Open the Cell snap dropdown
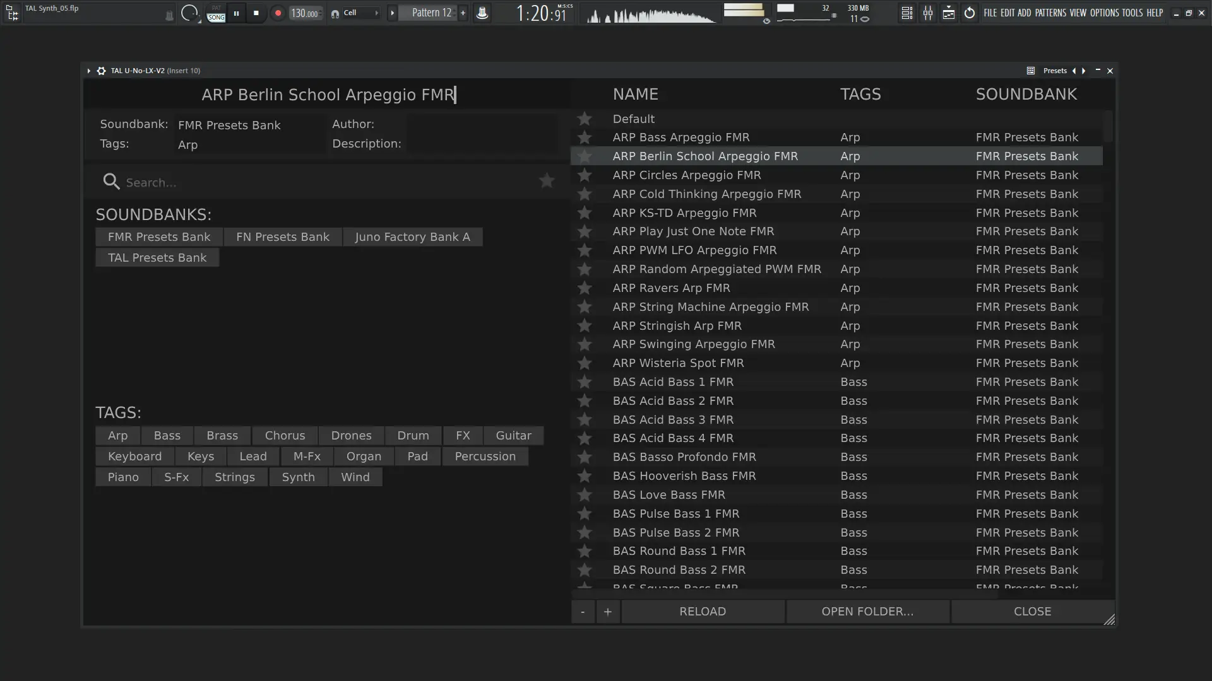 357,13
